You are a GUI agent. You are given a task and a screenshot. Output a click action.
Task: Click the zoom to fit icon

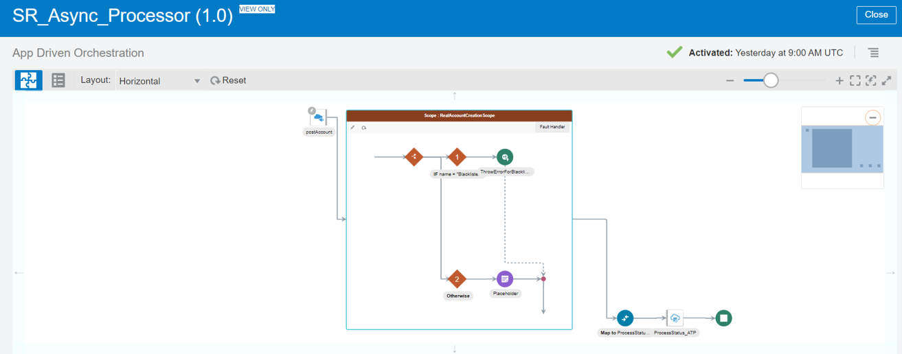coord(855,81)
